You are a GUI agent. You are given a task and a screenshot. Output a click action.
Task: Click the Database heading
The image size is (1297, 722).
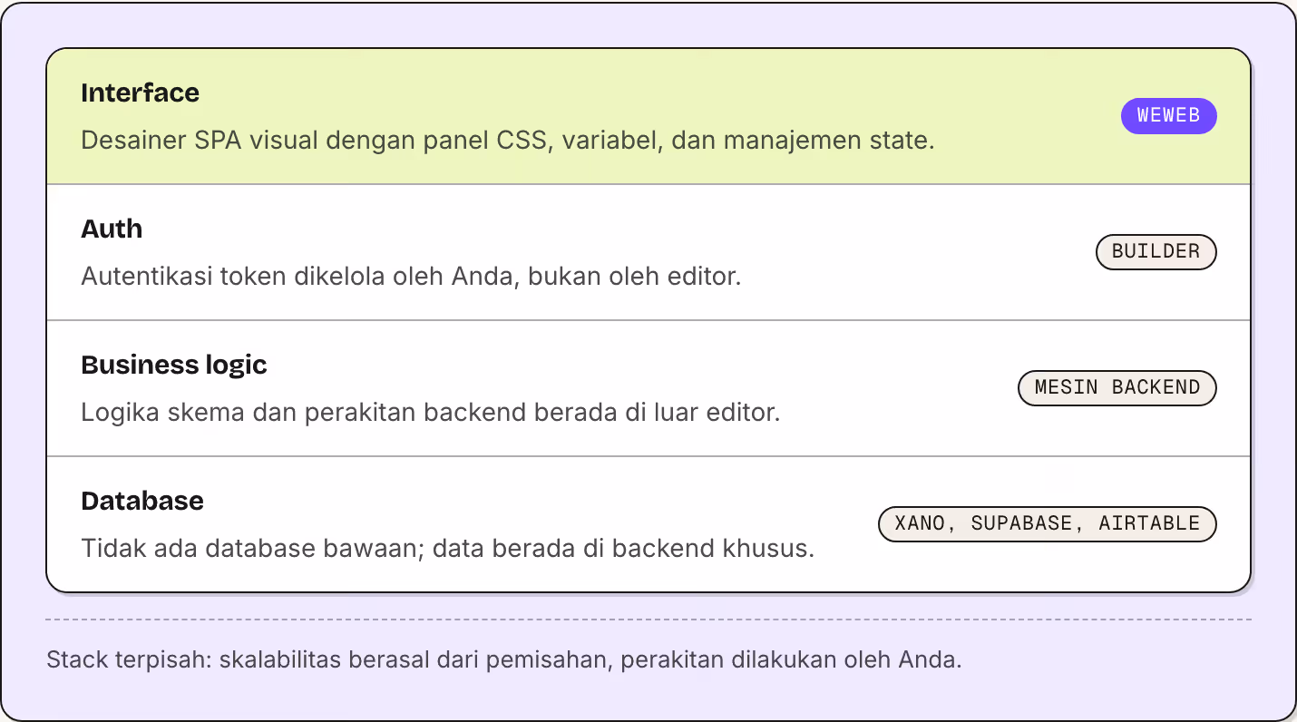(x=142, y=501)
